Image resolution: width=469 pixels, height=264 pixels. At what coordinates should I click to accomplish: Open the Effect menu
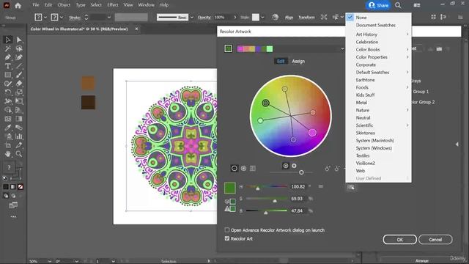pos(113,5)
